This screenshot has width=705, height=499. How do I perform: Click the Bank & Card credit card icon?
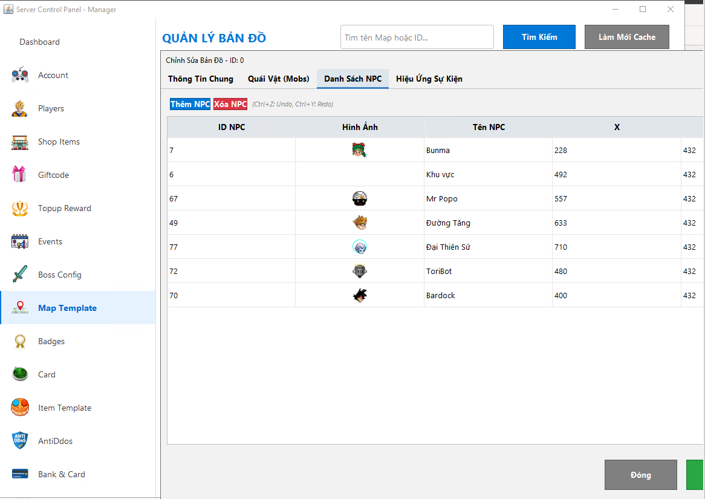[20, 474]
